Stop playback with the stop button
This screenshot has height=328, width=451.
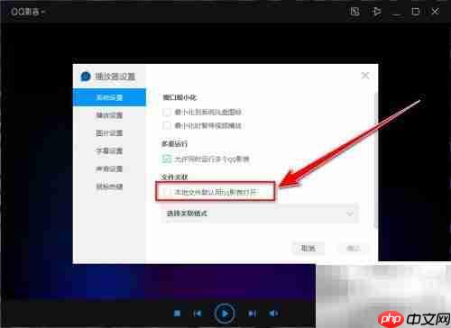click(177, 314)
